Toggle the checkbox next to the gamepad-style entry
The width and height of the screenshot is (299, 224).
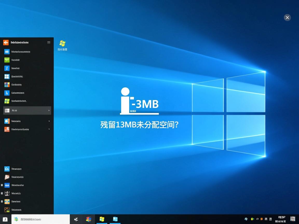[2, 193]
